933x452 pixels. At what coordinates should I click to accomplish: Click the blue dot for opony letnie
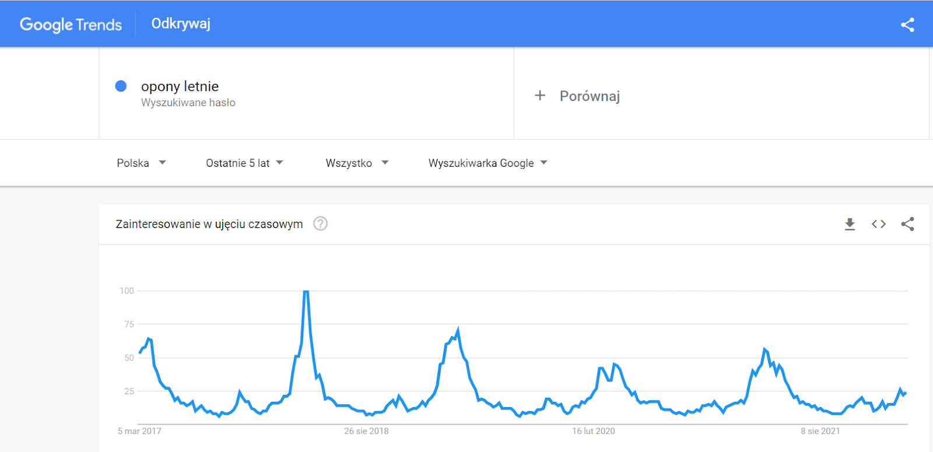[x=121, y=86]
